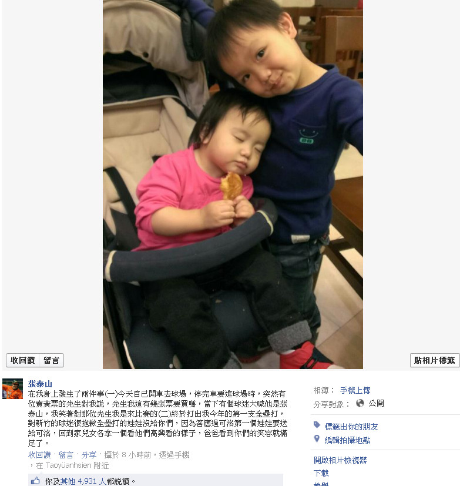The height and width of the screenshot is (486, 460).
Task: Click the 收回讚 link under the post
Action: (39, 455)
